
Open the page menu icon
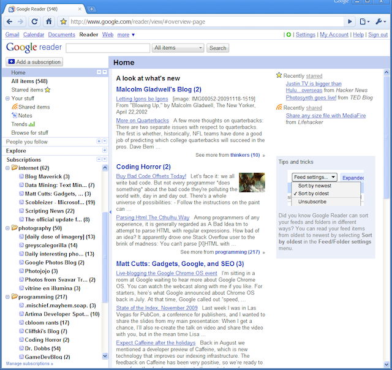coord(364,22)
